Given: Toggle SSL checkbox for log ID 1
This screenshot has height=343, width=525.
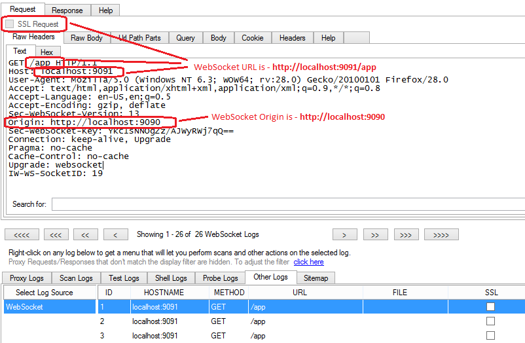Looking at the screenshot, I should tap(490, 306).
